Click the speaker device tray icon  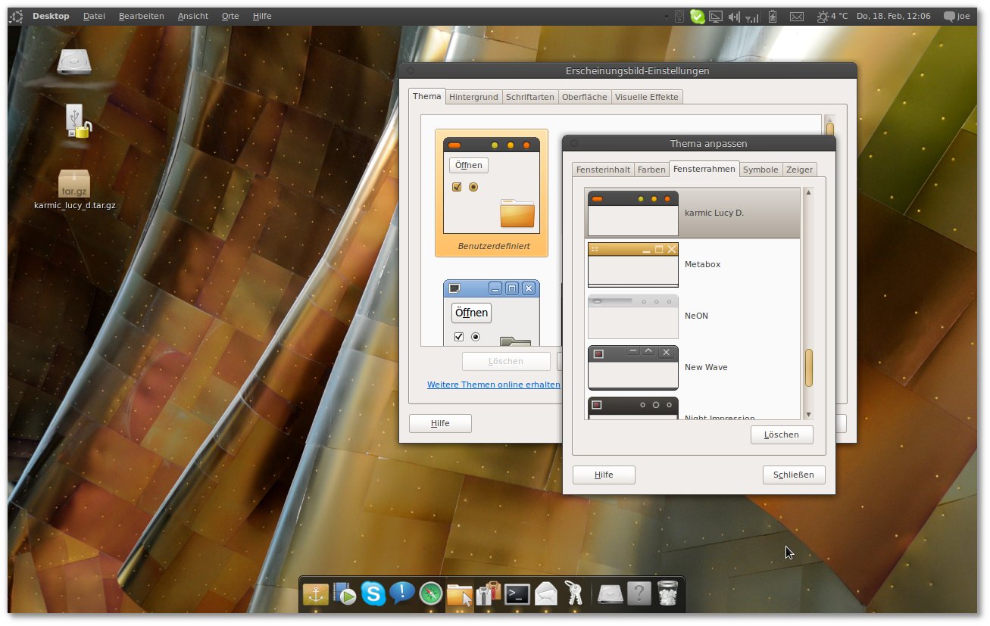pos(679,16)
